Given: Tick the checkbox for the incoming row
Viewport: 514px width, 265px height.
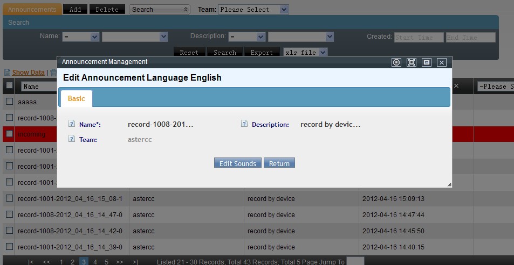Looking at the screenshot, I should tap(9, 134).
